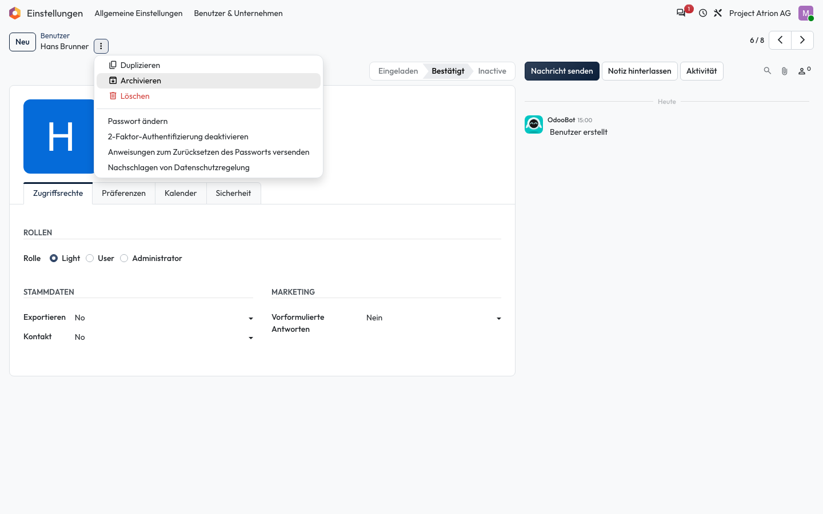
Task: Select Anweisungen zum Zurücksetzen des Passworts versenden
Action: tap(209, 152)
